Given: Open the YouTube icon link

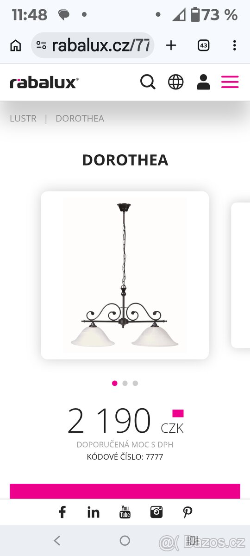Looking at the screenshot, I should 125,512.
